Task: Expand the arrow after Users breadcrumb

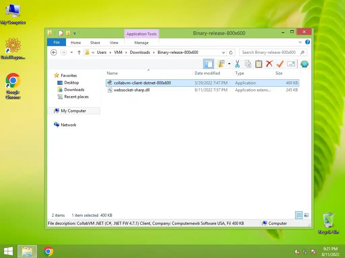Action: click(110, 52)
